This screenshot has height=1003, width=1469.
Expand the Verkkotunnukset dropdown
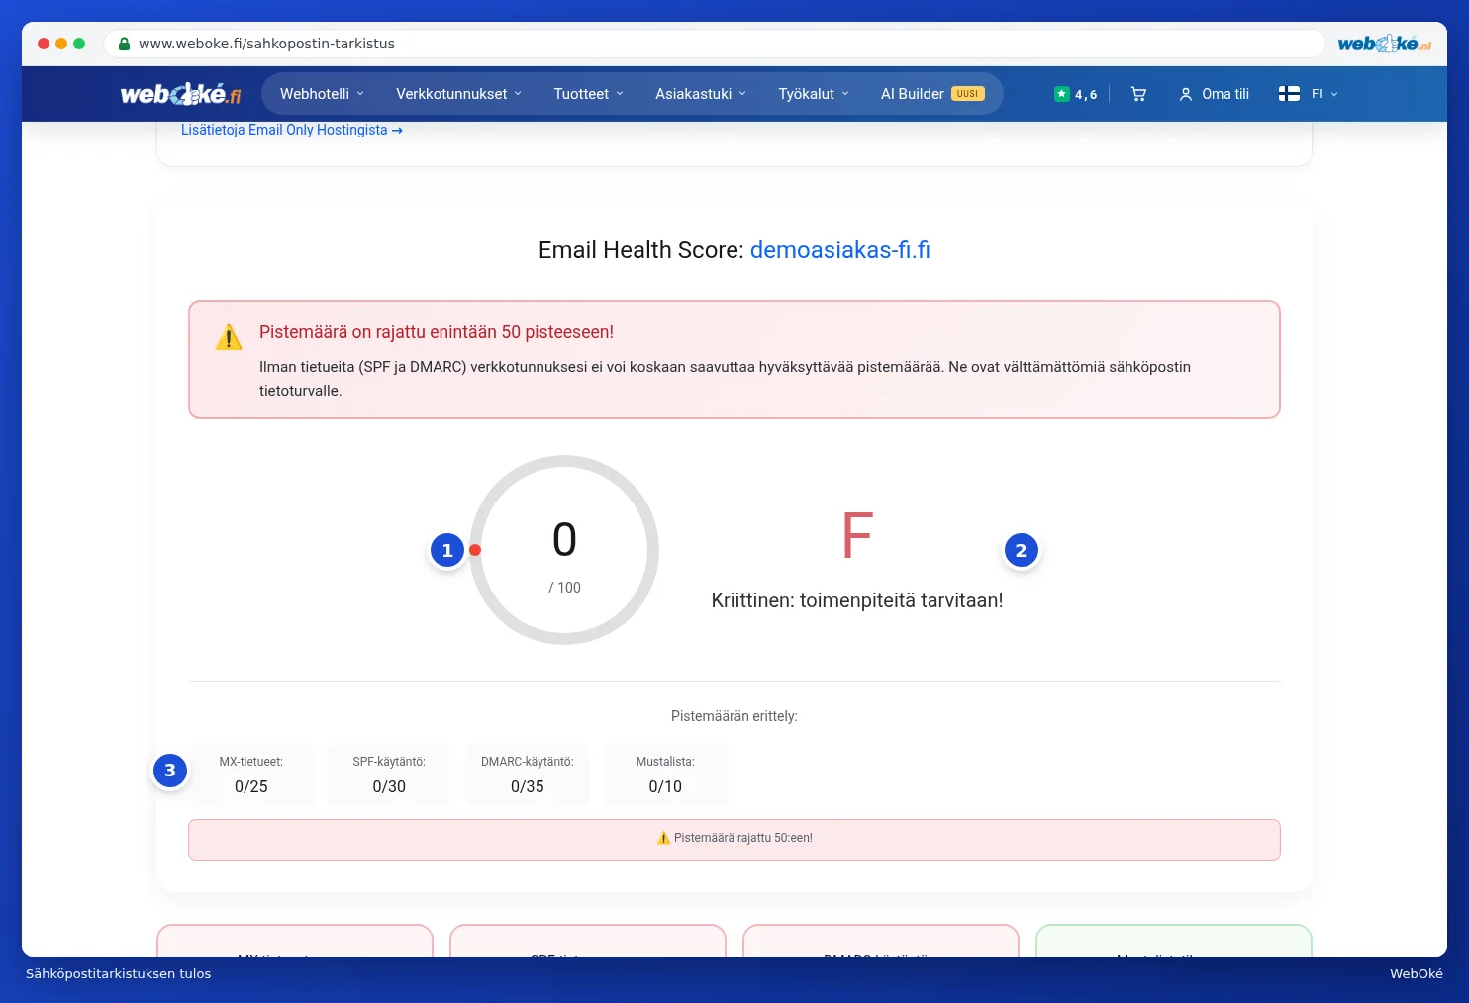click(x=458, y=94)
